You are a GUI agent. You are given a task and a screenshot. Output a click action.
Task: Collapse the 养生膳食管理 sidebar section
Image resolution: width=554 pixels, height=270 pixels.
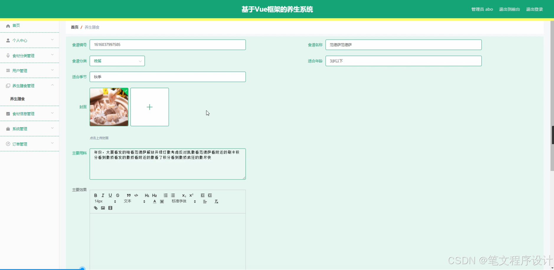coord(30,85)
